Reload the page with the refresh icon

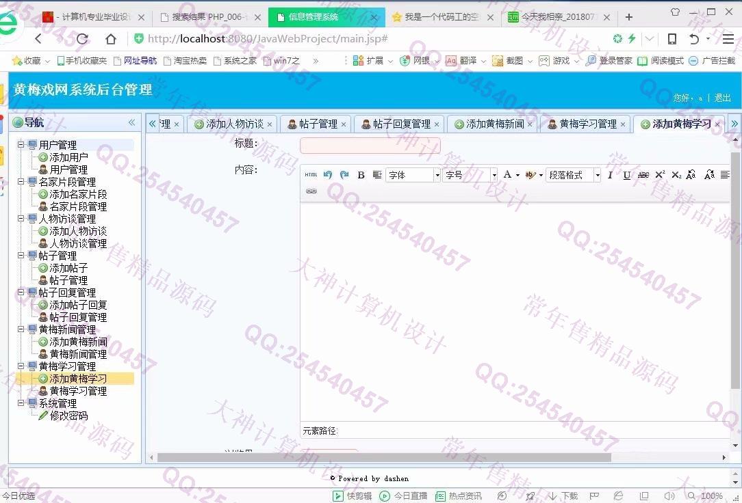[82, 39]
